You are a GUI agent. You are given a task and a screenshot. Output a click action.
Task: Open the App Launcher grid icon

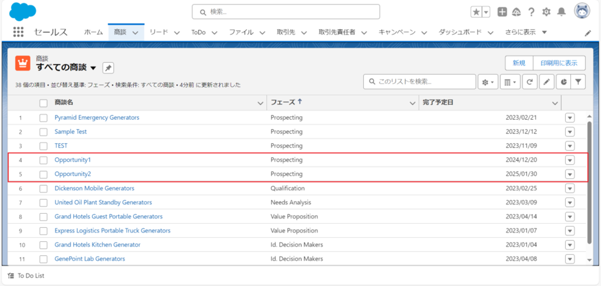18,32
